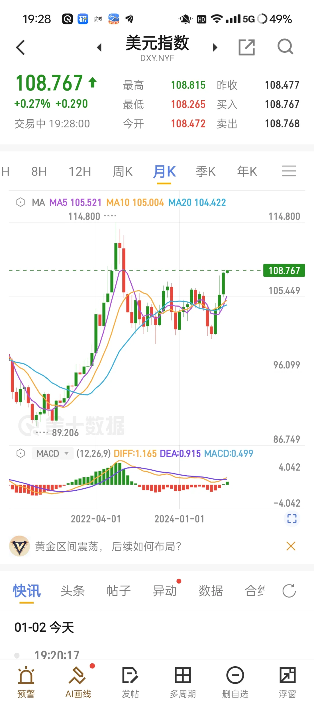
Task: Select the 12H timeframe tab
Action: click(80, 172)
